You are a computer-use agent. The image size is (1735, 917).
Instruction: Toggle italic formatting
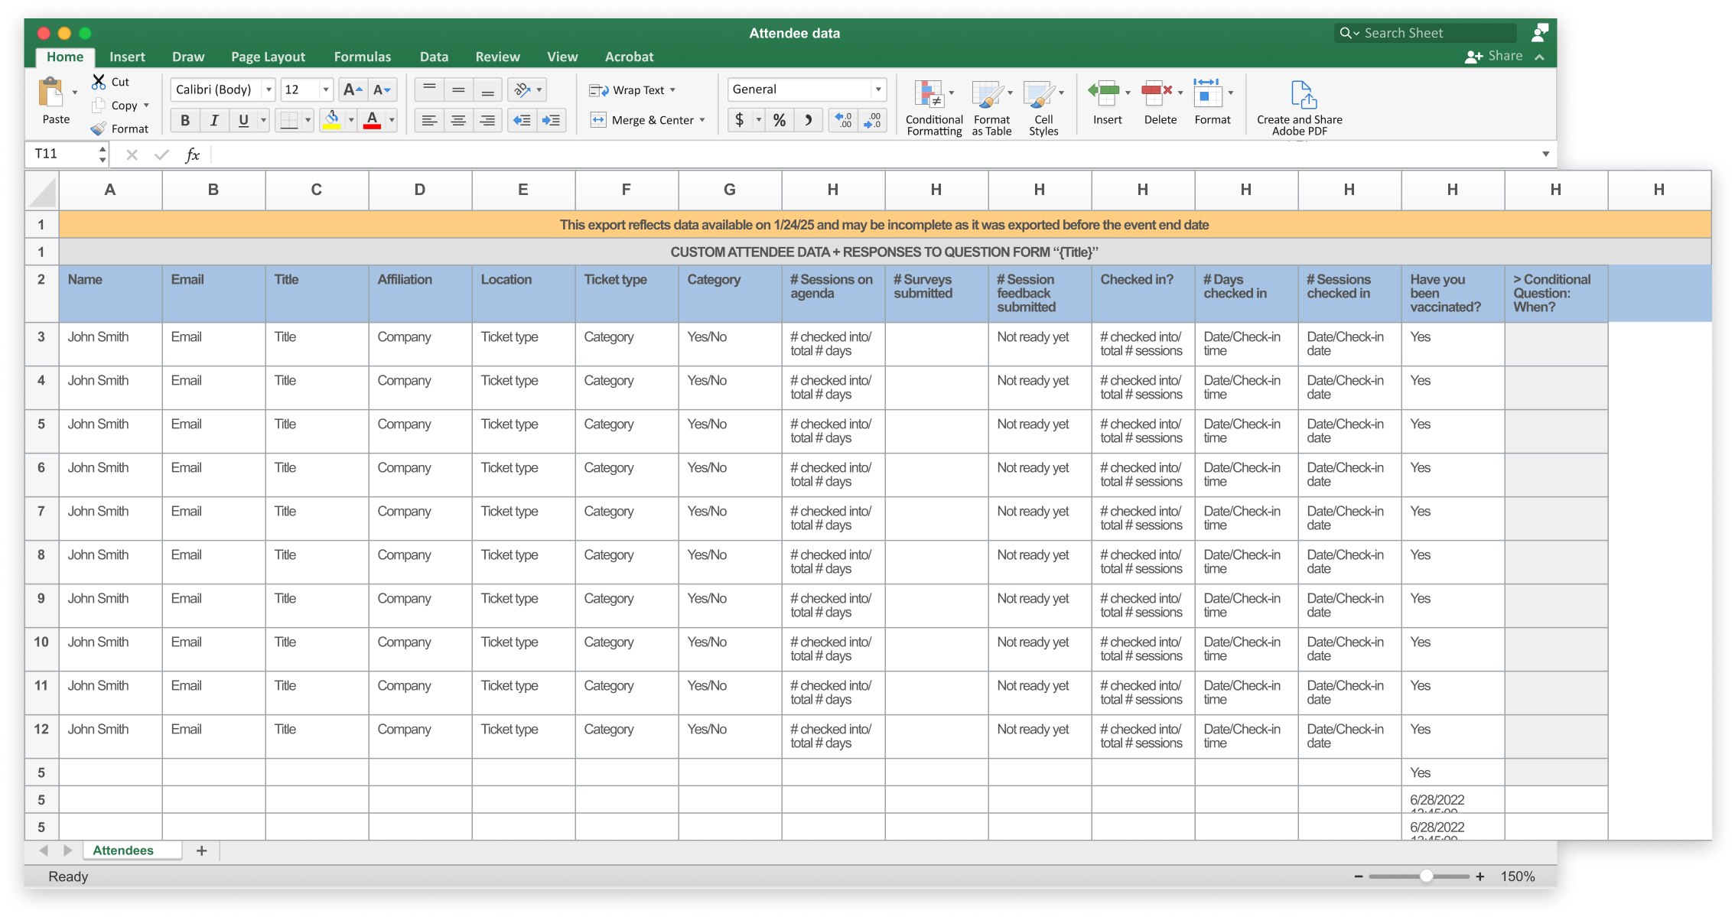(x=214, y=121)
